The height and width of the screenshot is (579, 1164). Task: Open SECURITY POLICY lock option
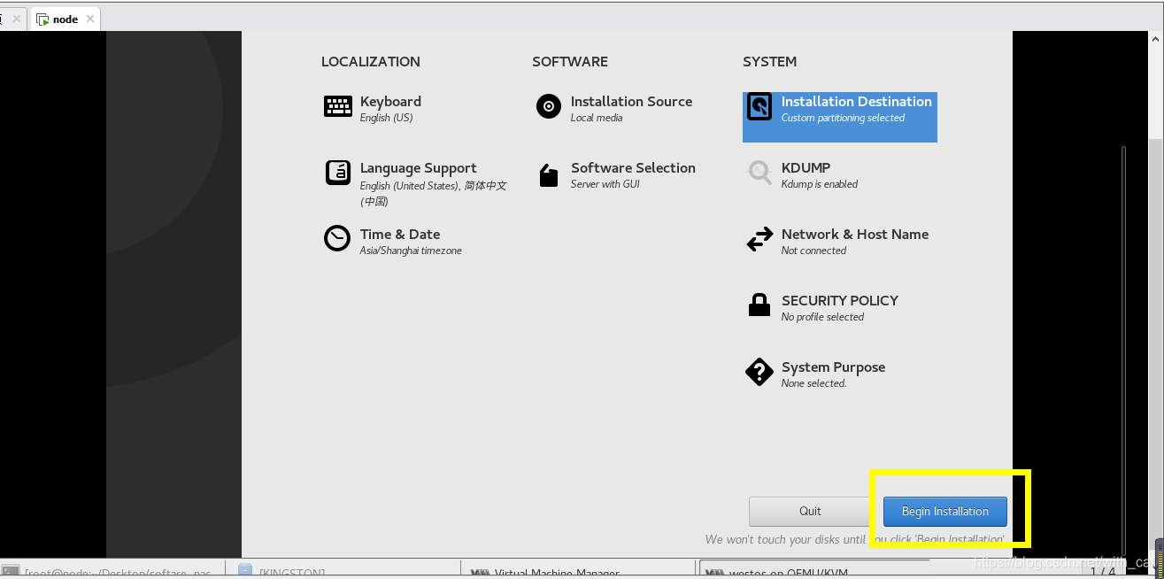click(822, 307)
